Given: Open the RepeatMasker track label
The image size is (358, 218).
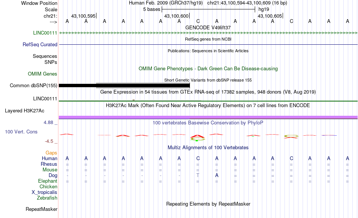Looking at the screenshot, I should coord(41,209).
